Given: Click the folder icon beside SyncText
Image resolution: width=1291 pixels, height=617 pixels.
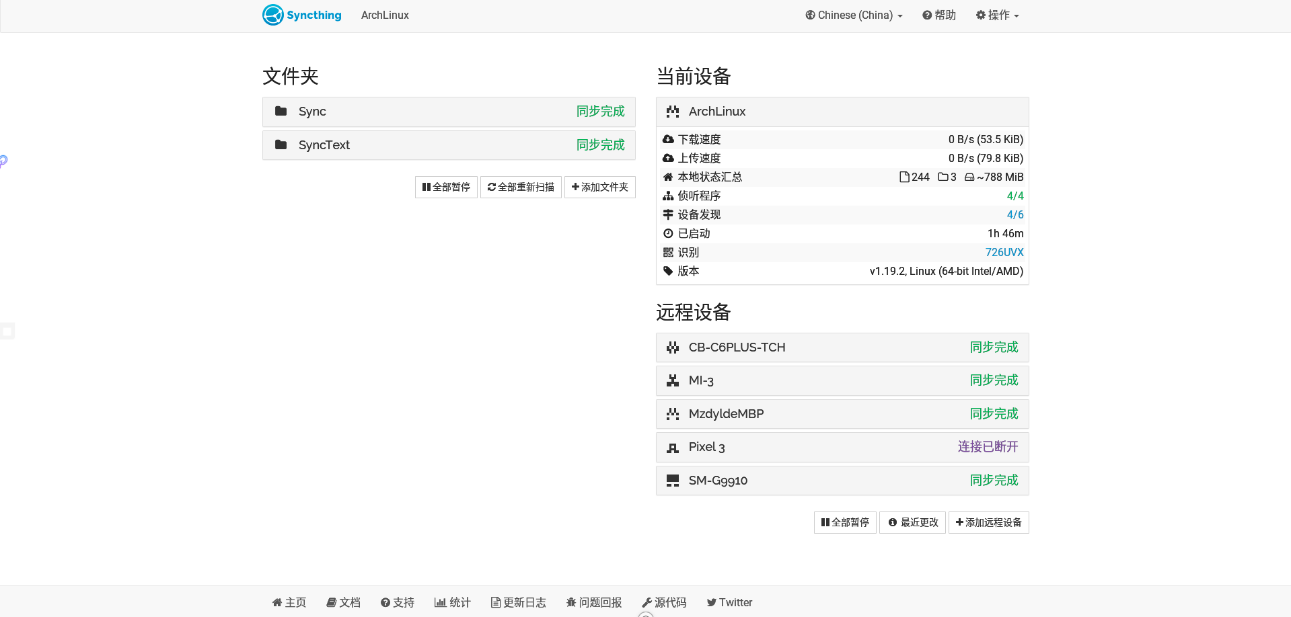Looking at the screenshot, I should point(281,145).
